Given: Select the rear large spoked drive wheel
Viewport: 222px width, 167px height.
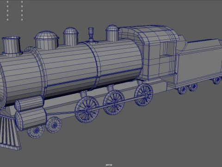Looking at the screenshot, I should [x=143, y=95].
